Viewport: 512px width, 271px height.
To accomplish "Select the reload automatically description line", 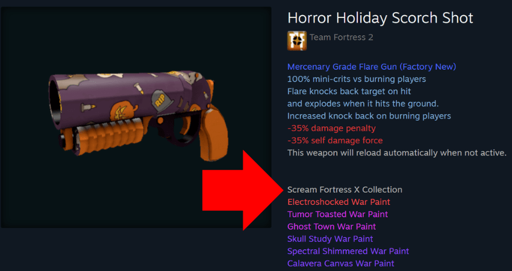I will [397, 153].
